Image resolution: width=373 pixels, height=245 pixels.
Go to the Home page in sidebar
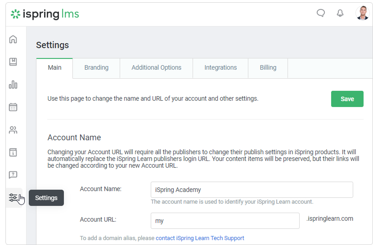pos(13,39)
